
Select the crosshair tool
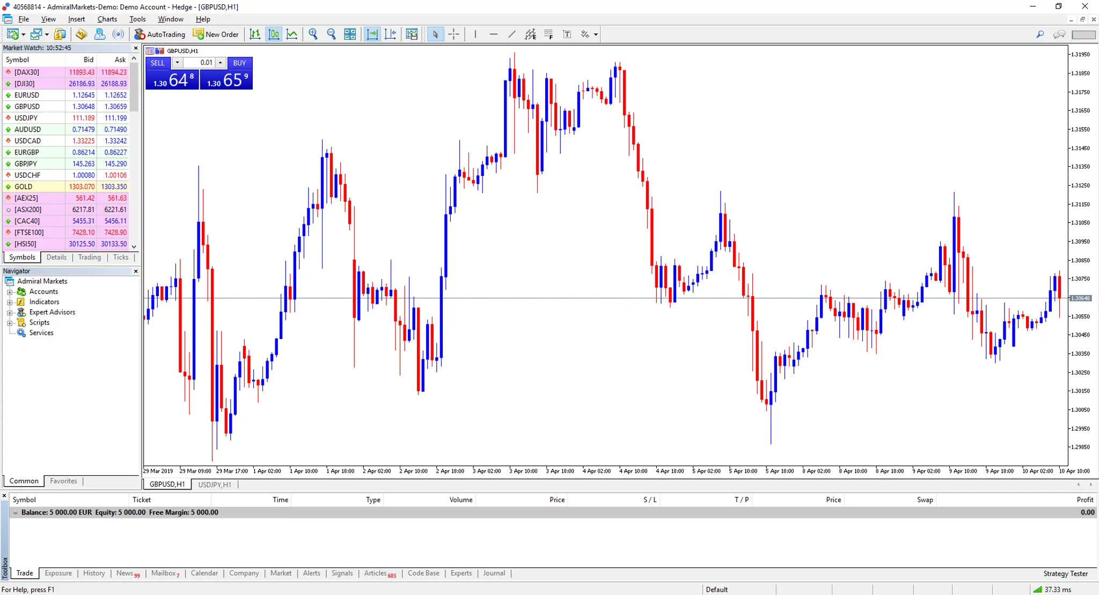click(x=454, y=34)
